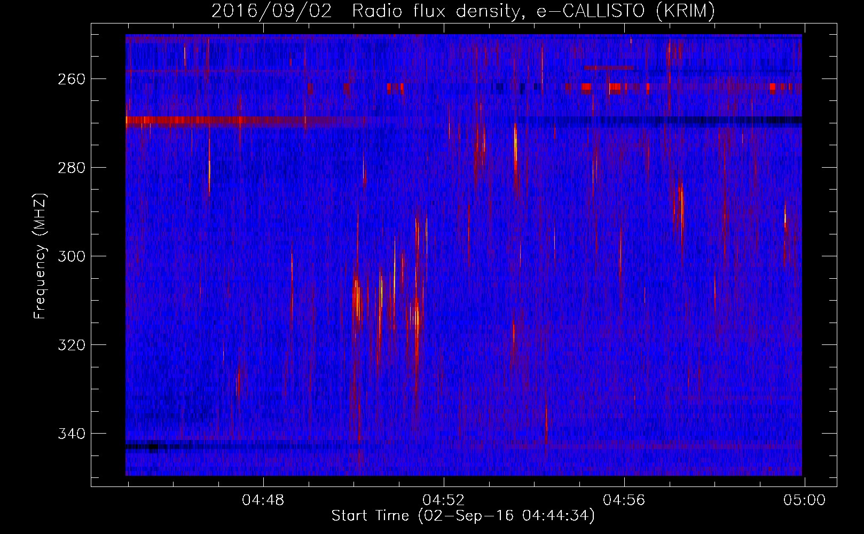Click the 260 frequency tick label
Screen dimensions: 864x534
click(x=71, y=79)
